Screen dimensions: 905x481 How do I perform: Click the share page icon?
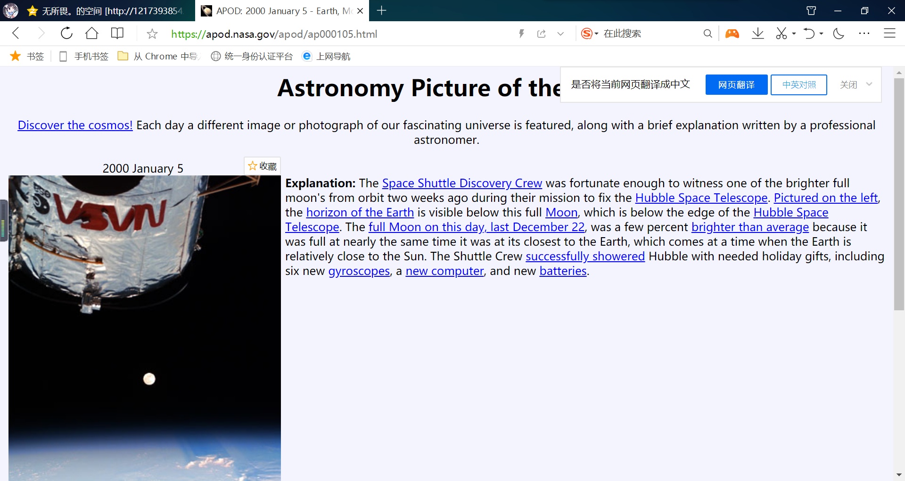542,34
